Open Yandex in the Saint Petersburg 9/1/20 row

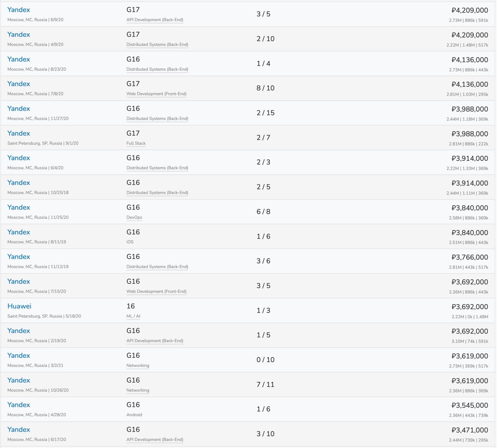coord(19,133)
